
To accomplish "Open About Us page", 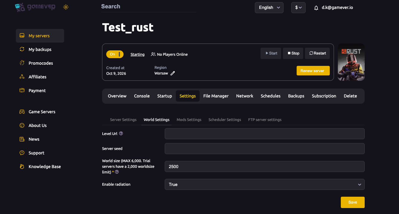I will point(38,125).
